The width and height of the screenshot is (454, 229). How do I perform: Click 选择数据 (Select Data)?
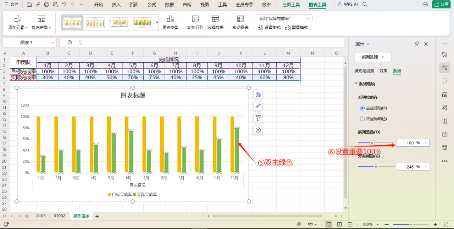tap(215, 23)
